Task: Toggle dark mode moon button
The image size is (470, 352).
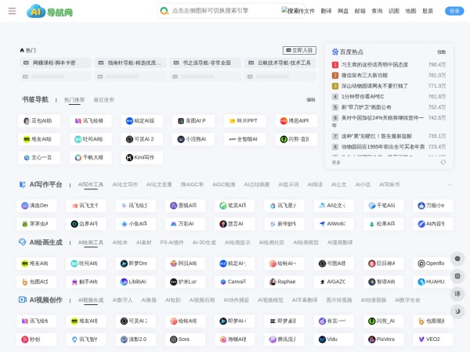Action: click(x=457, y=311)
